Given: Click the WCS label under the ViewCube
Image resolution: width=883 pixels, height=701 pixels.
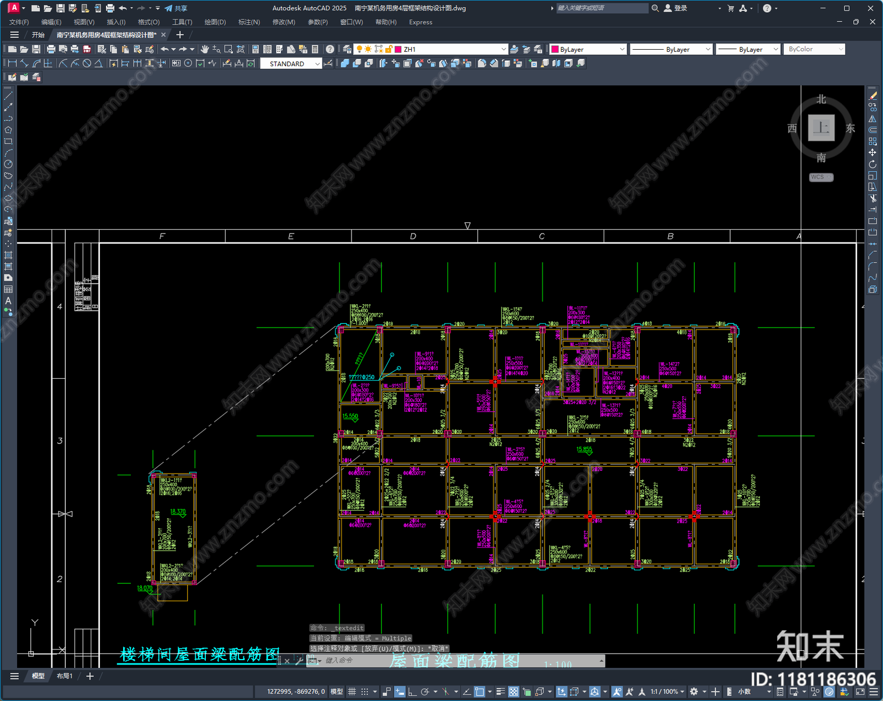Looking at the screenshot, I should [x=821, y=177].
